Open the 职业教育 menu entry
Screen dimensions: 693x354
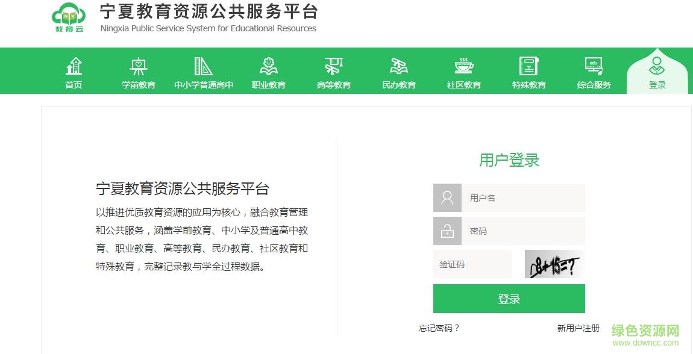tap(268, 85)
